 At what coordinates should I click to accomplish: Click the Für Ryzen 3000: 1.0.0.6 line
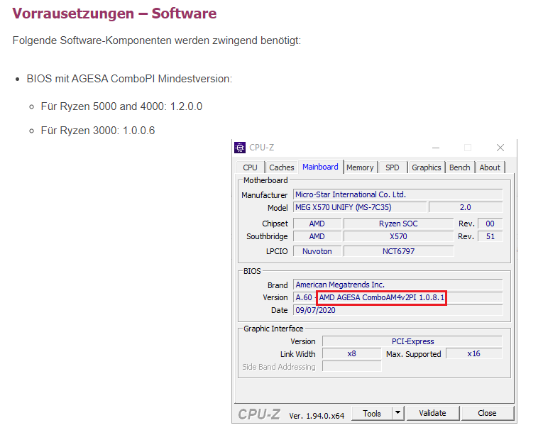coord(98,131)
